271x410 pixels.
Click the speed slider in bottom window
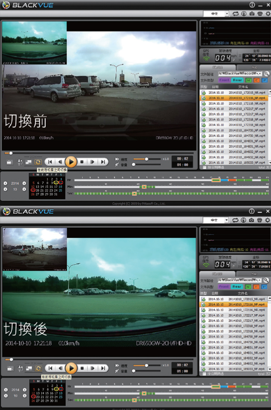point(146,365)
